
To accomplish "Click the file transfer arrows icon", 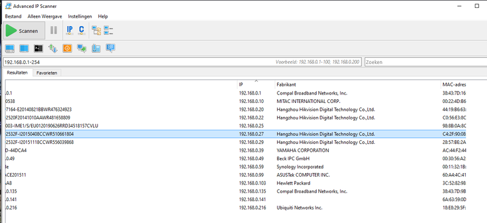I will click(53, 48).
